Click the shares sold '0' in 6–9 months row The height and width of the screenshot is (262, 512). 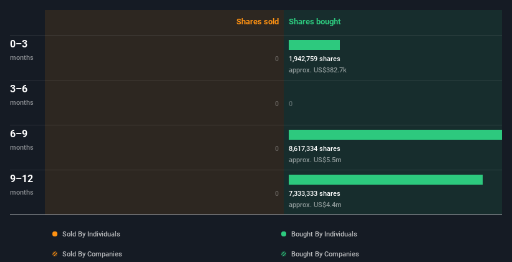click(x=277, y=148)
